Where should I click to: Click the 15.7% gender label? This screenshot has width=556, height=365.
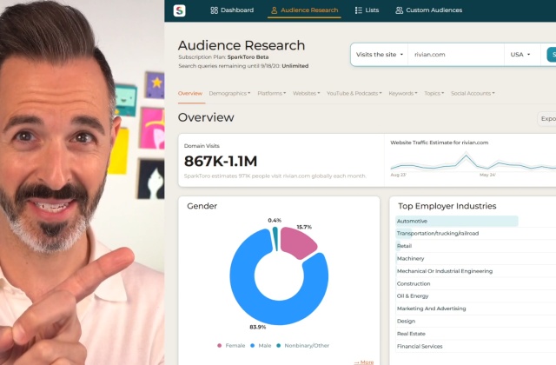pos(304,227)
